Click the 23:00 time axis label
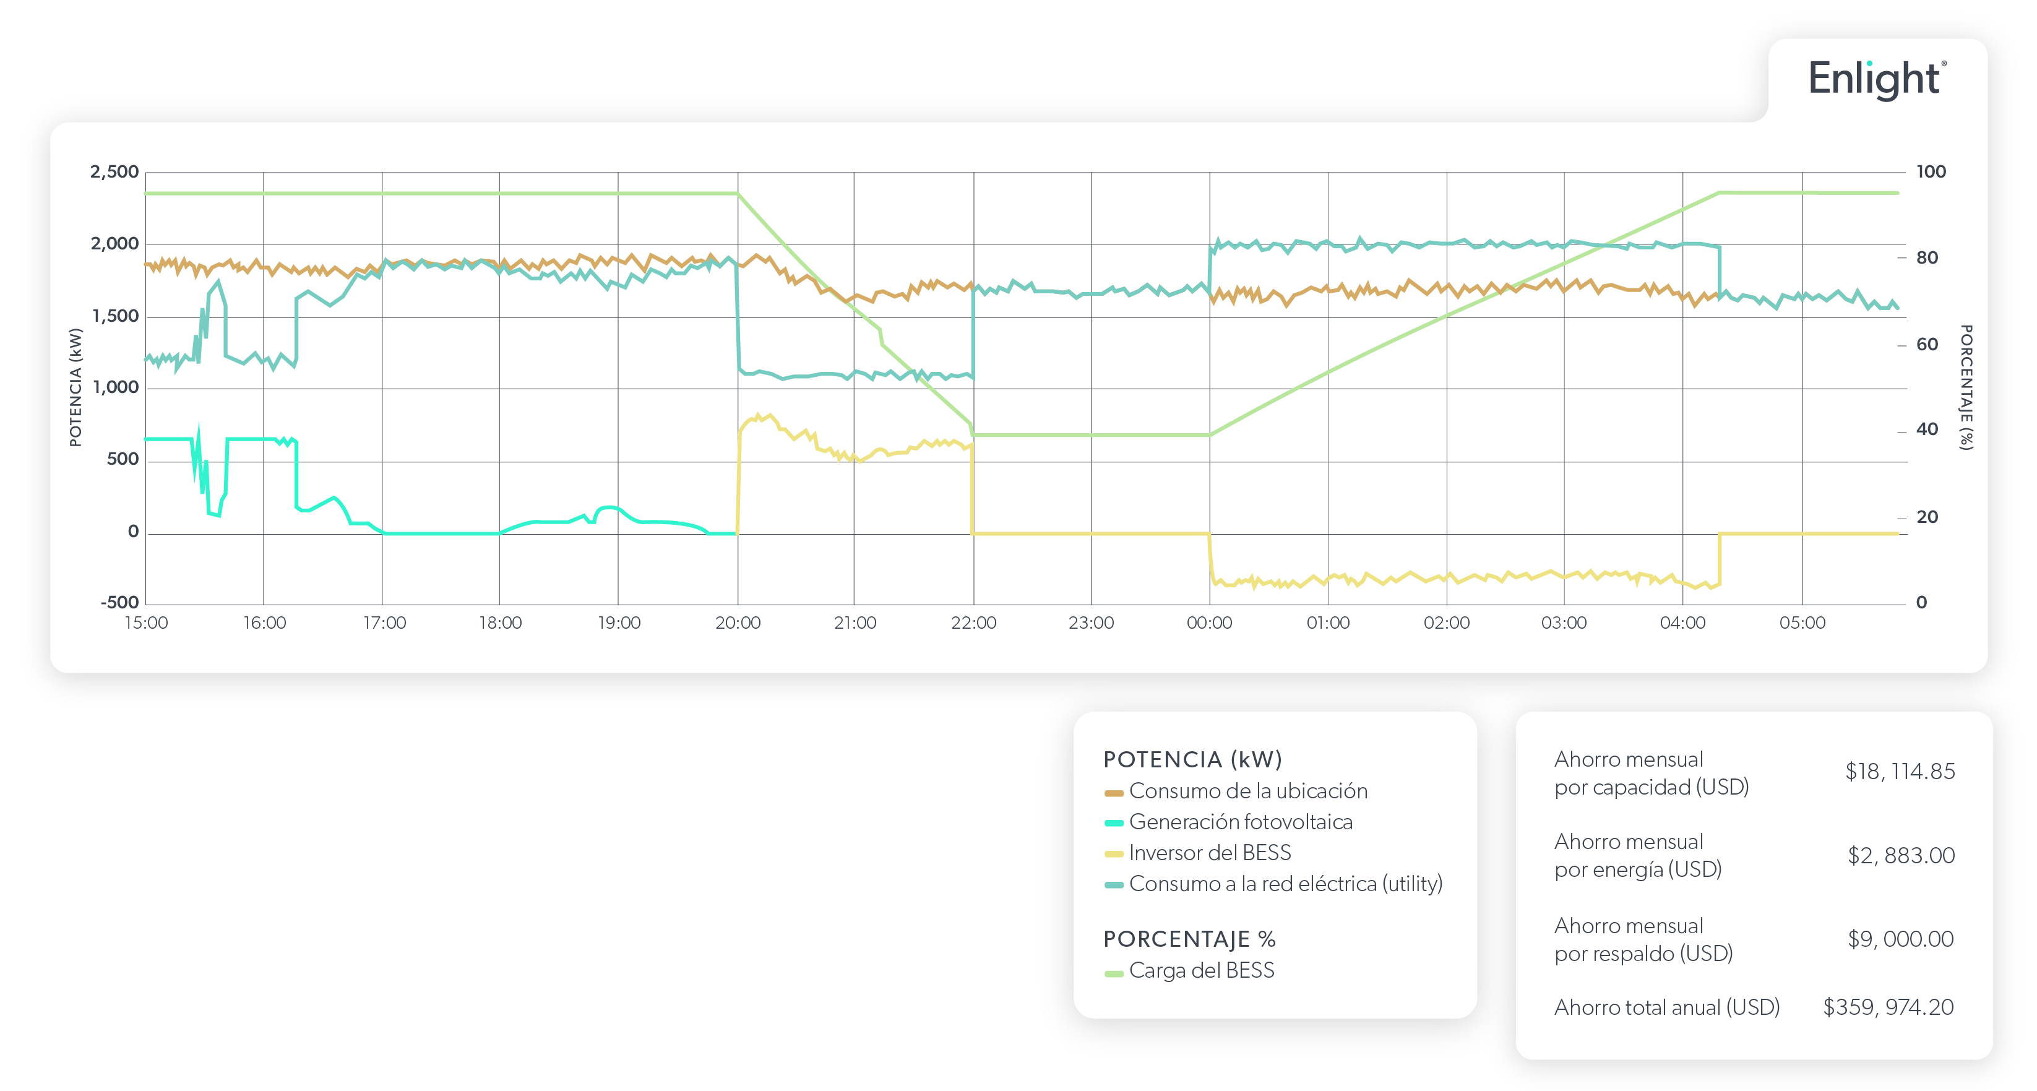The image size is (2037, 1091). 1092,623
